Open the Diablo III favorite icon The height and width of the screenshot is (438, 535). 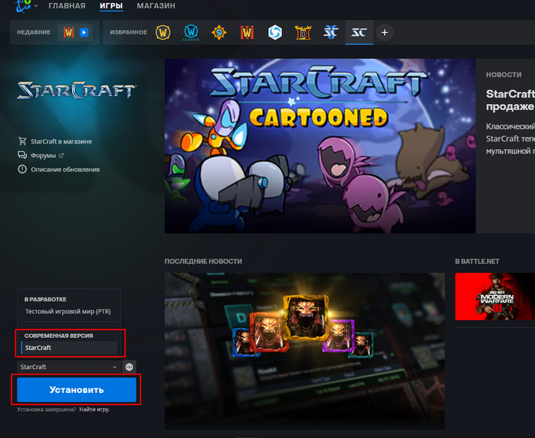[303, 32]
